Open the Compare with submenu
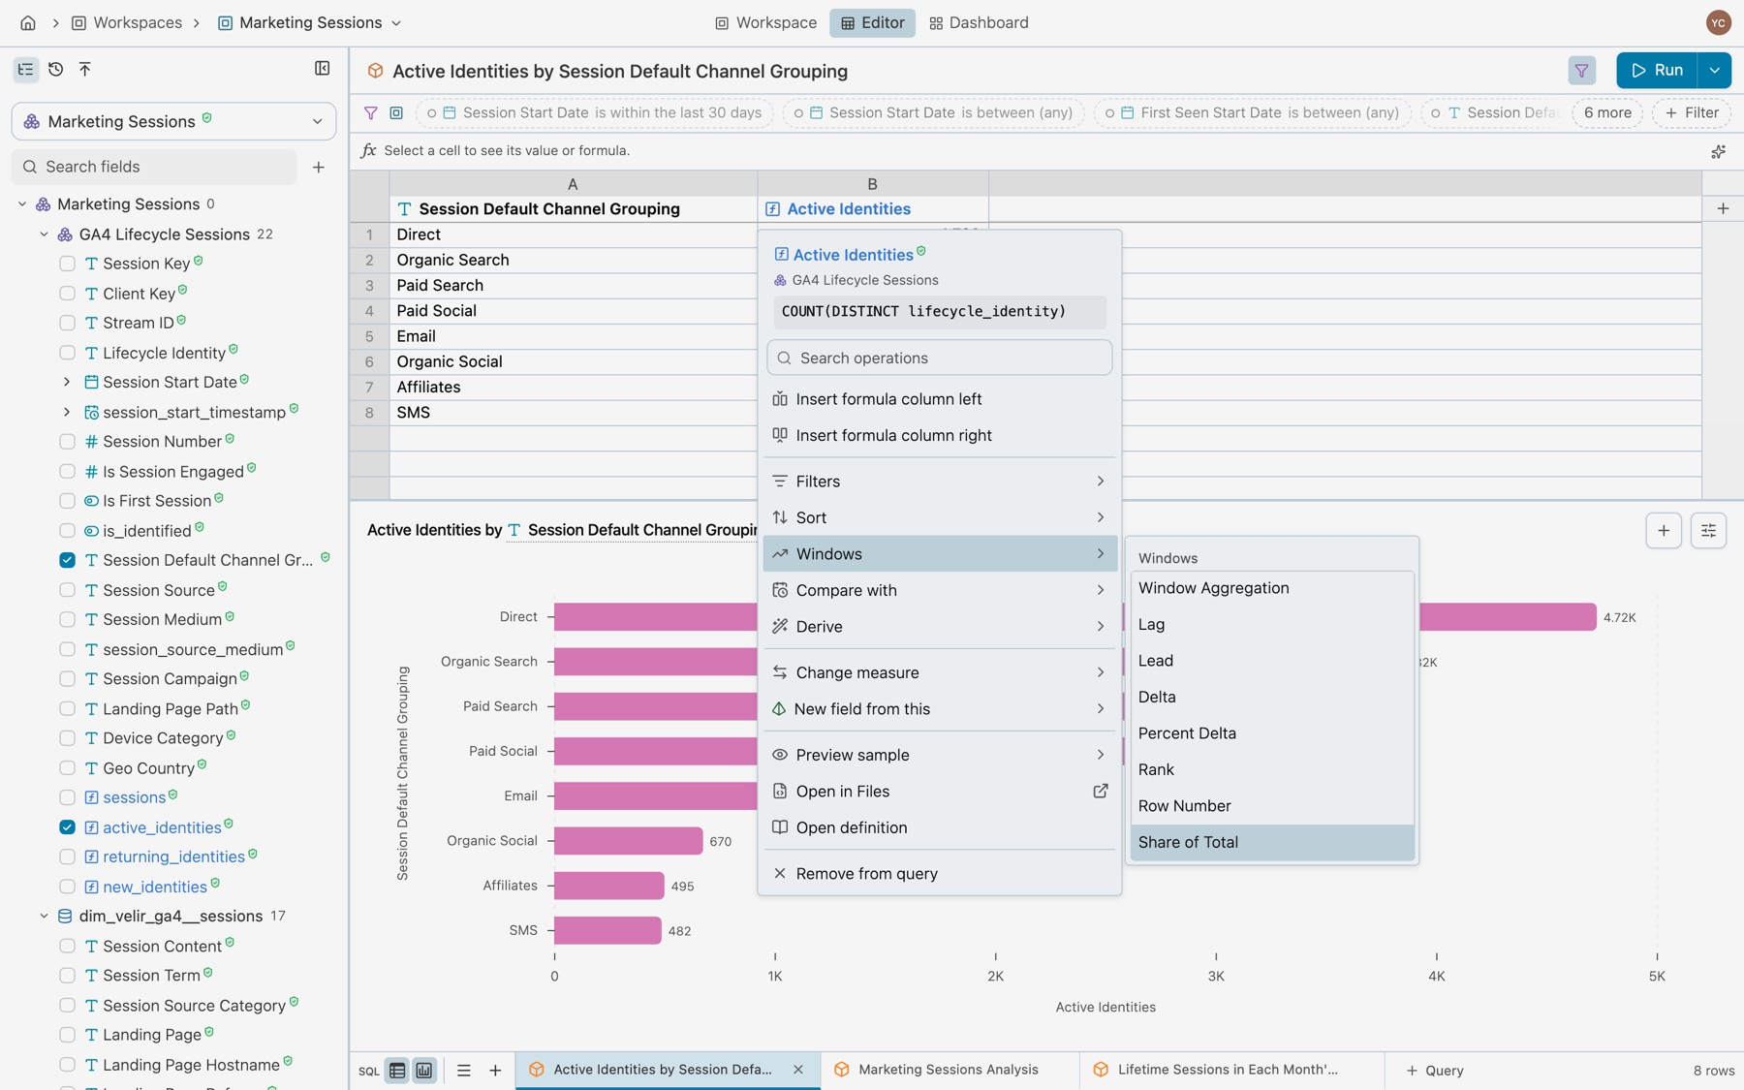Viewport: 1744px width, 1090px height. click(x=940, y=590)
